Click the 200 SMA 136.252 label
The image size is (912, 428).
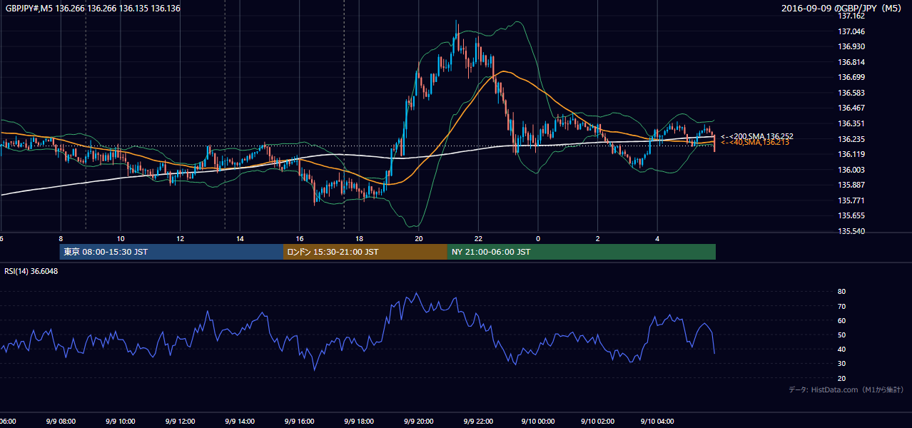point(757,136)
